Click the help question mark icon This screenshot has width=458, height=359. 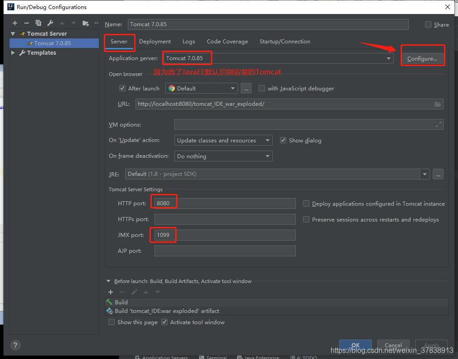tap(15, 345)
